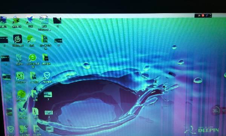Open the dark thumbnail in the top row
This screenshot has height=136, width=226.
click(57, 20)
